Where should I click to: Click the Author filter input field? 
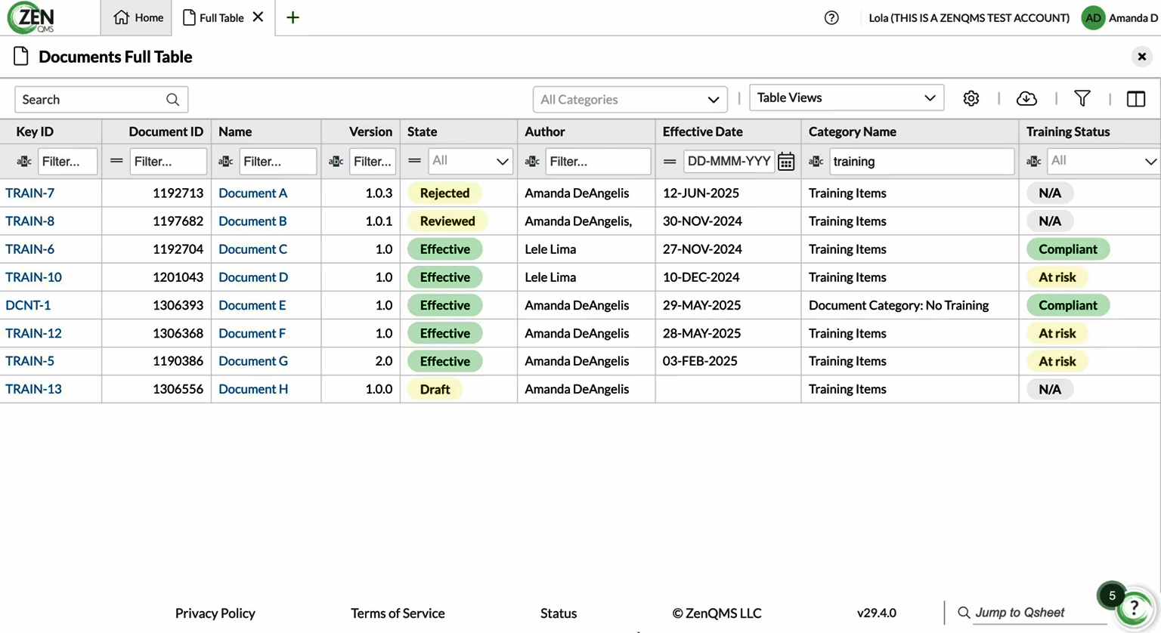point(597,162)
